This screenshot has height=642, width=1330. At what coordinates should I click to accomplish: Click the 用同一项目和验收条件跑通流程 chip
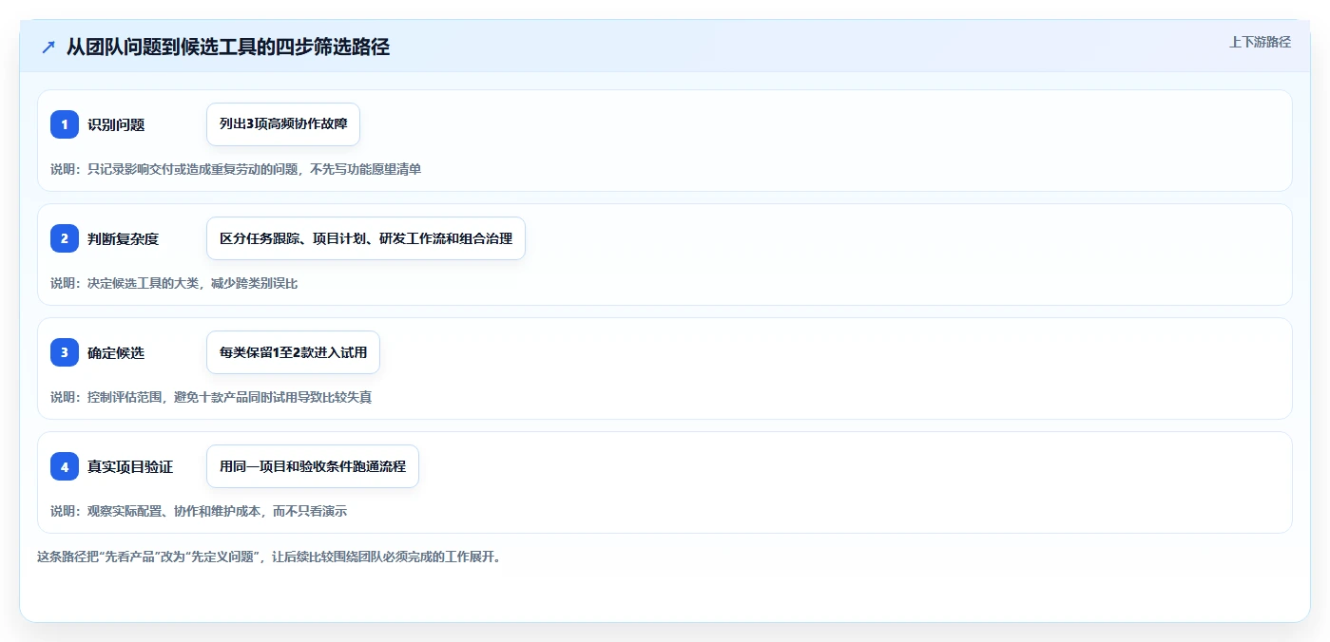click(x=313, y=466)
